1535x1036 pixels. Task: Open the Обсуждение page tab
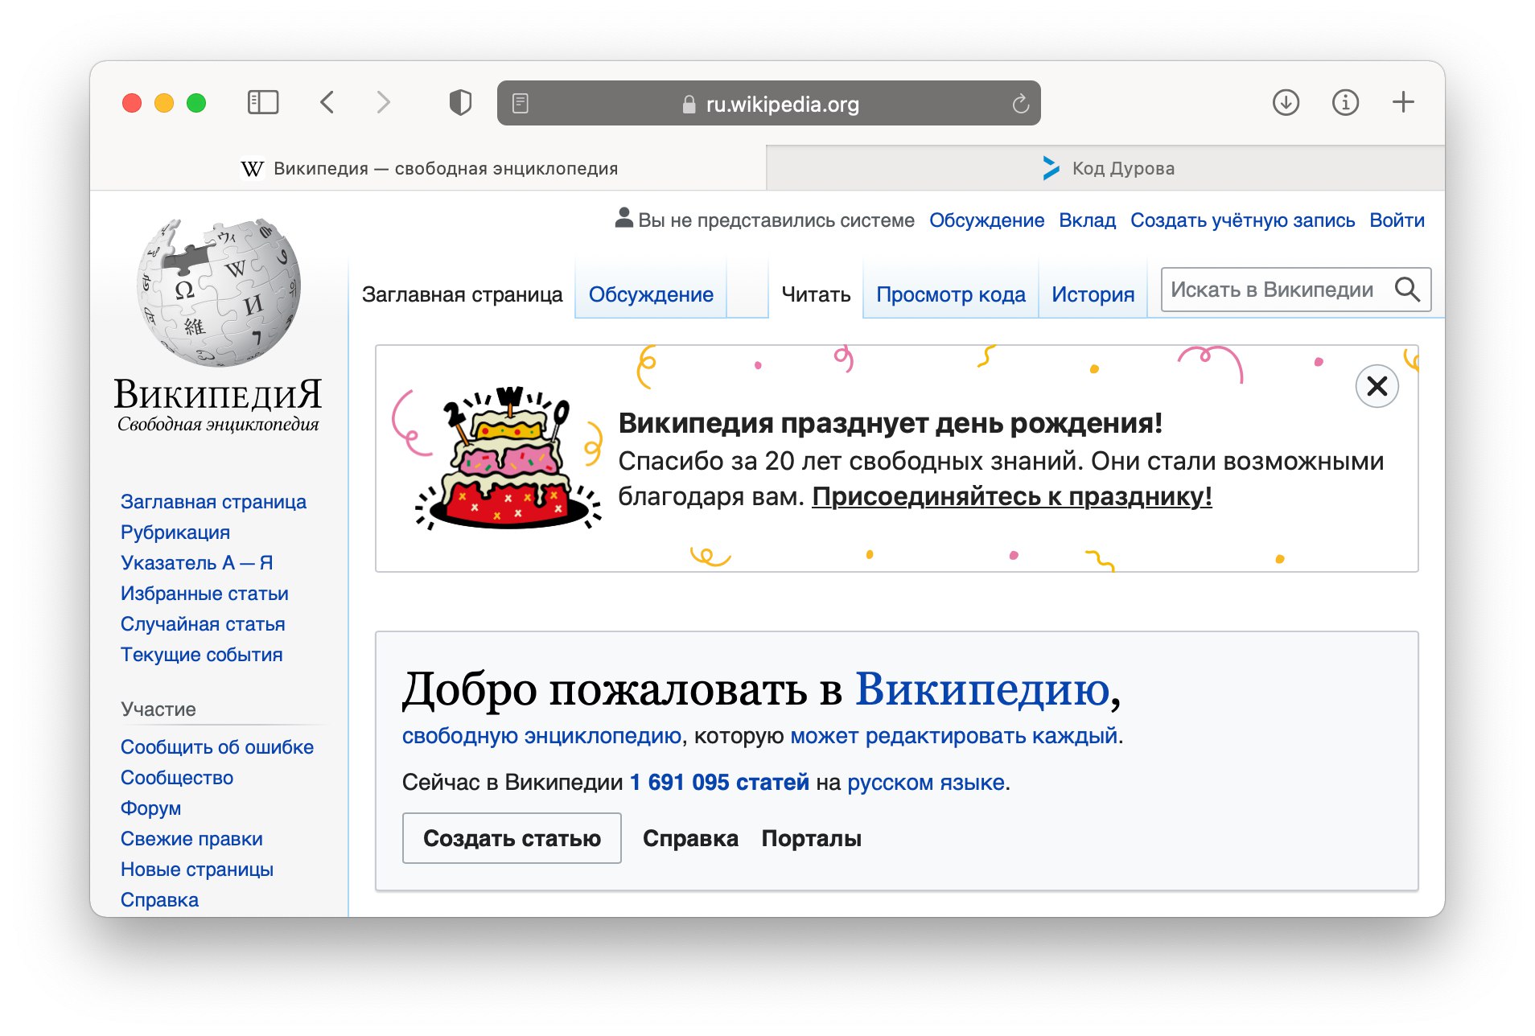[651, 294]
